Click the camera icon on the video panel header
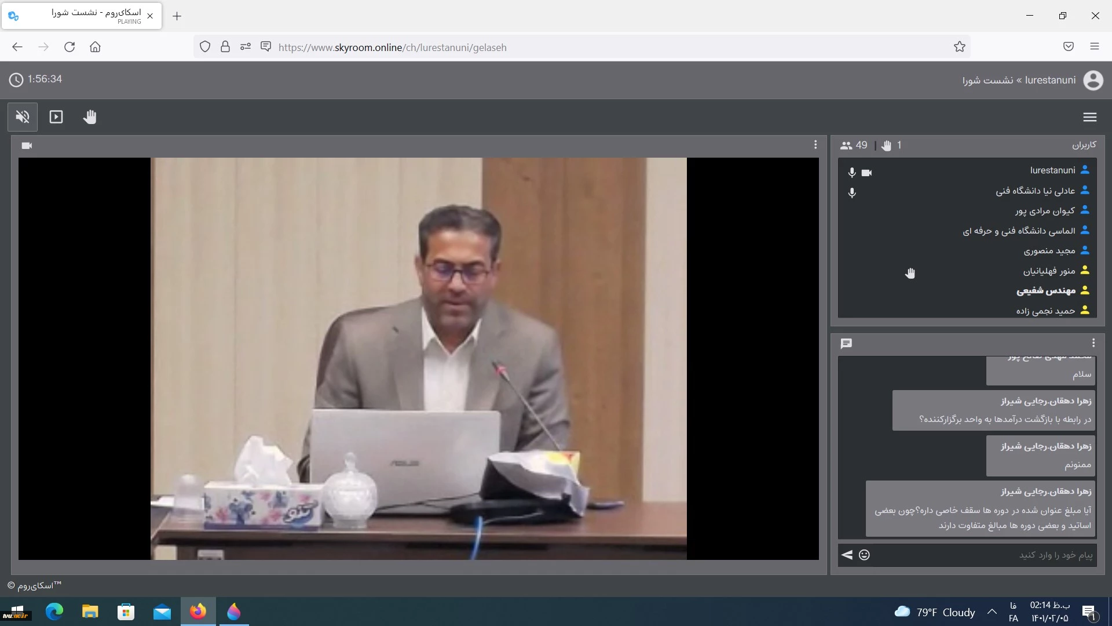Screen dimensions: 1112x626 27,145
